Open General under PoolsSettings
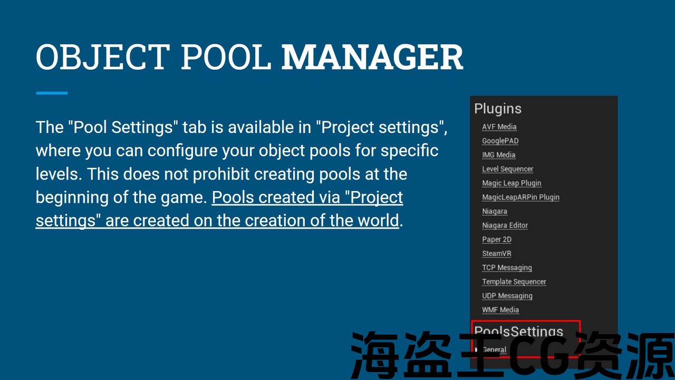 pyautogui.click(x=495, y=349)
